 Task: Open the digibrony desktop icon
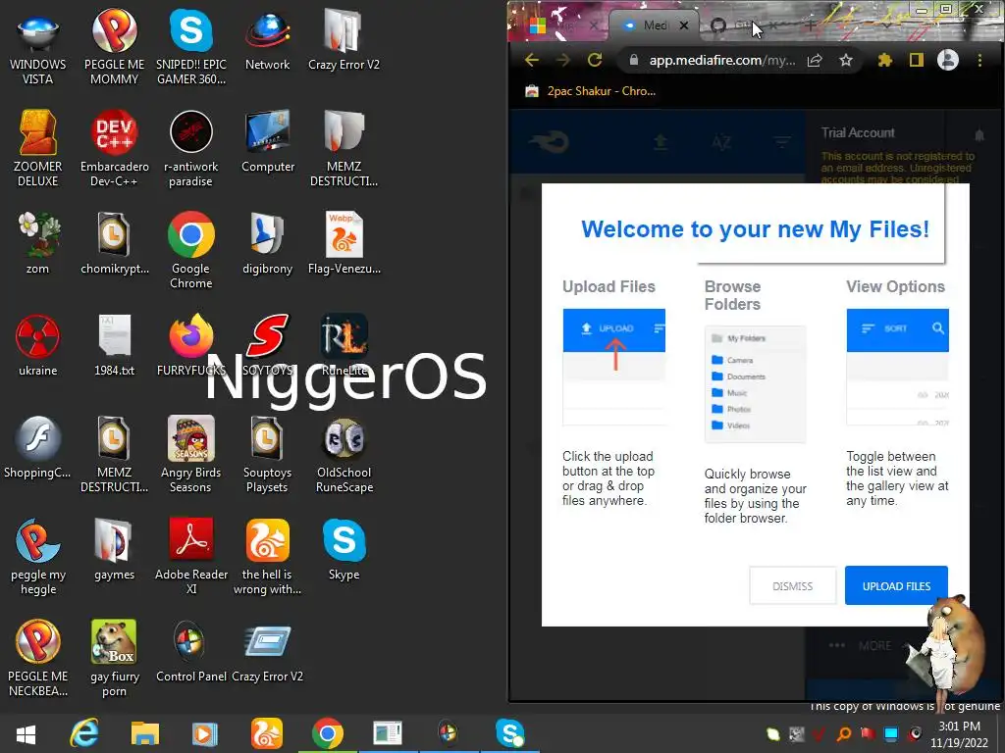(267, 243)
